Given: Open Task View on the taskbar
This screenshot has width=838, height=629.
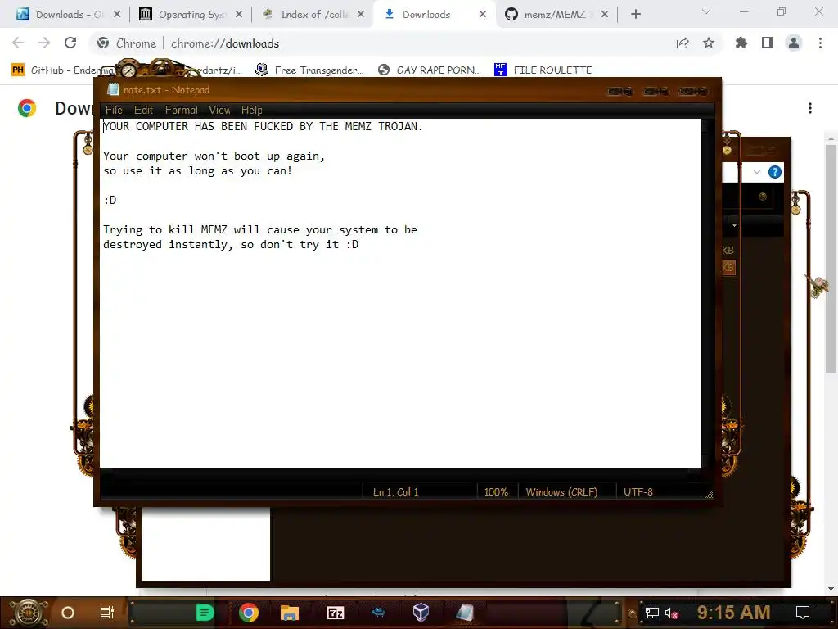Looking at the screenshot, I should [x=107, y=613].
